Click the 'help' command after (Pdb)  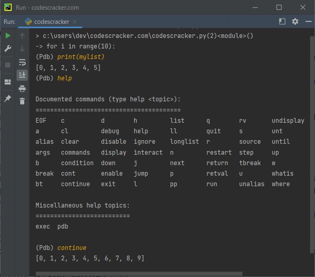tap(65, 78)
